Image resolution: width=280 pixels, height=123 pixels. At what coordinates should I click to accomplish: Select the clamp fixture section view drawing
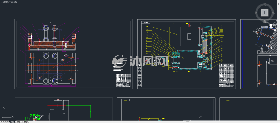pos(52,38)
